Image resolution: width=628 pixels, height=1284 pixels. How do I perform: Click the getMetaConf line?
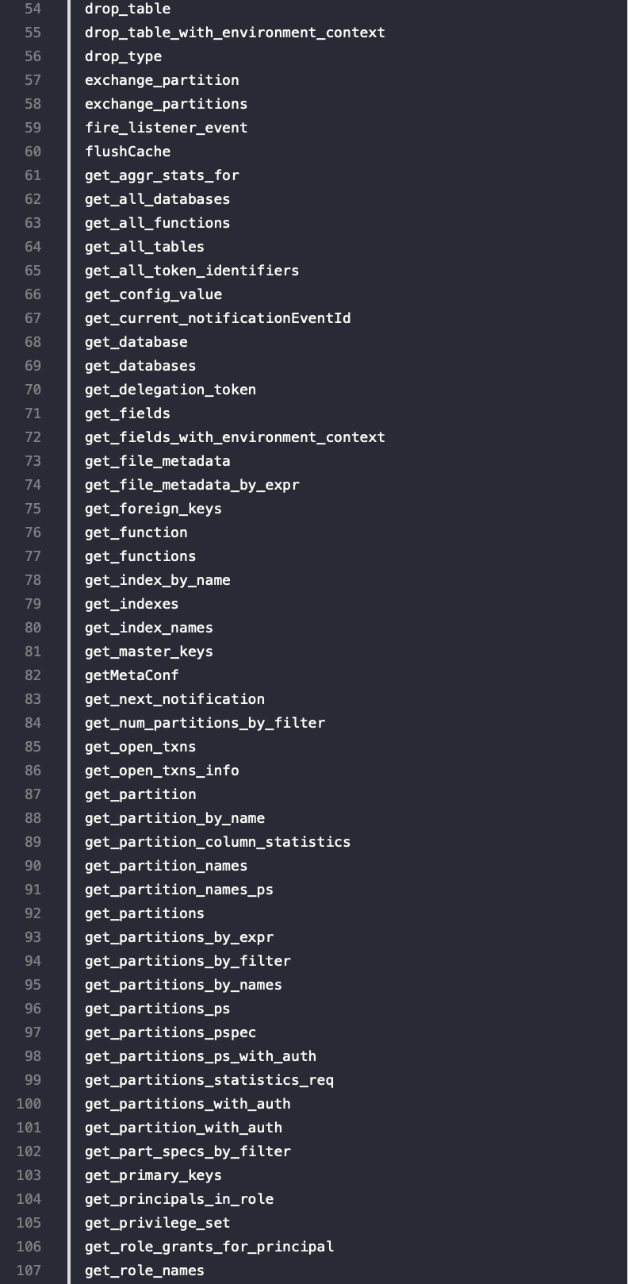(x=132, y=675)
